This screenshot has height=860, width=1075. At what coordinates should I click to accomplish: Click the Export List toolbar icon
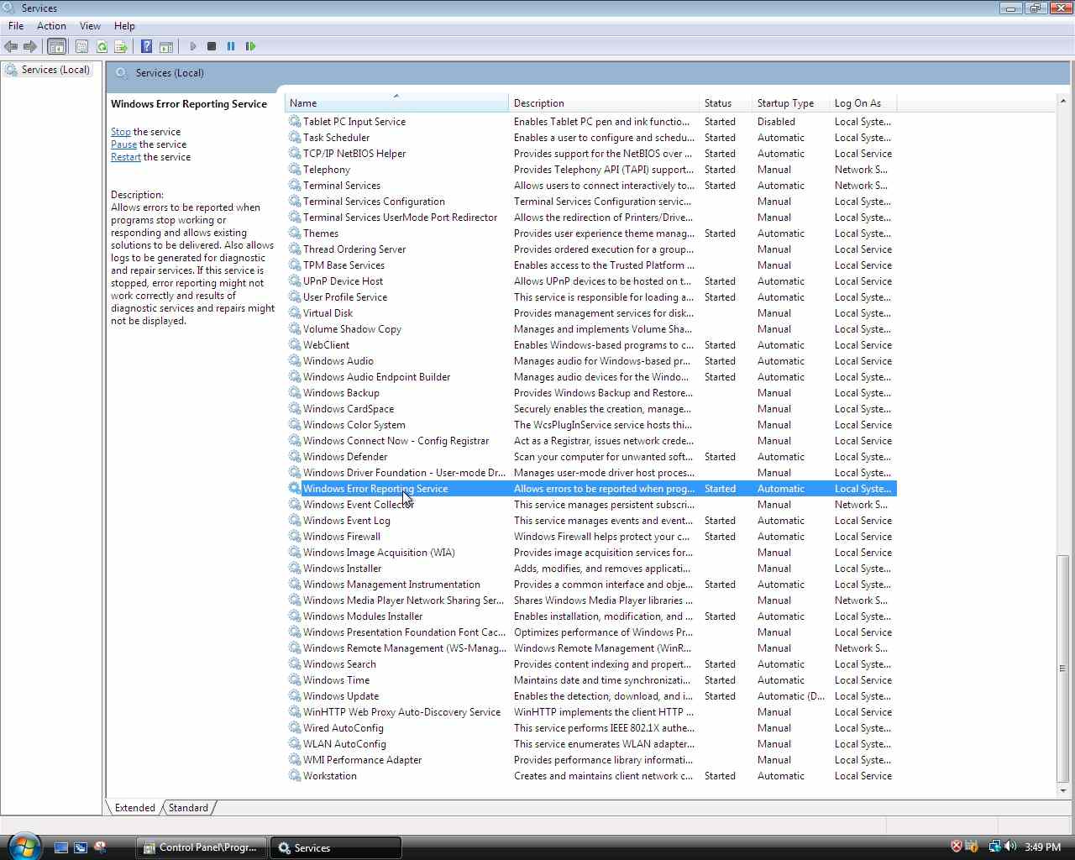point(121,46)
